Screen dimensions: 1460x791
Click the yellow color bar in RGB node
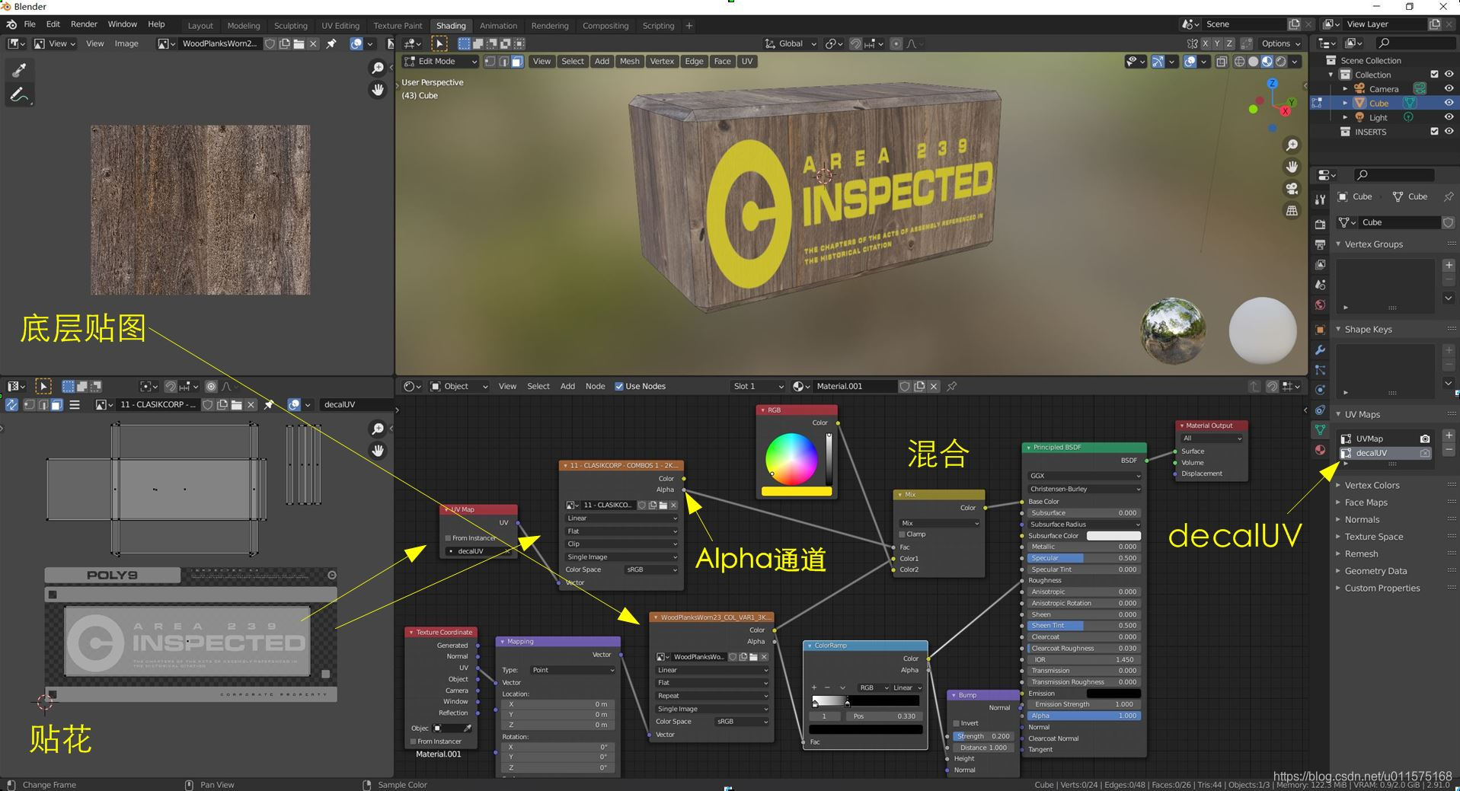tap(797, 492)
